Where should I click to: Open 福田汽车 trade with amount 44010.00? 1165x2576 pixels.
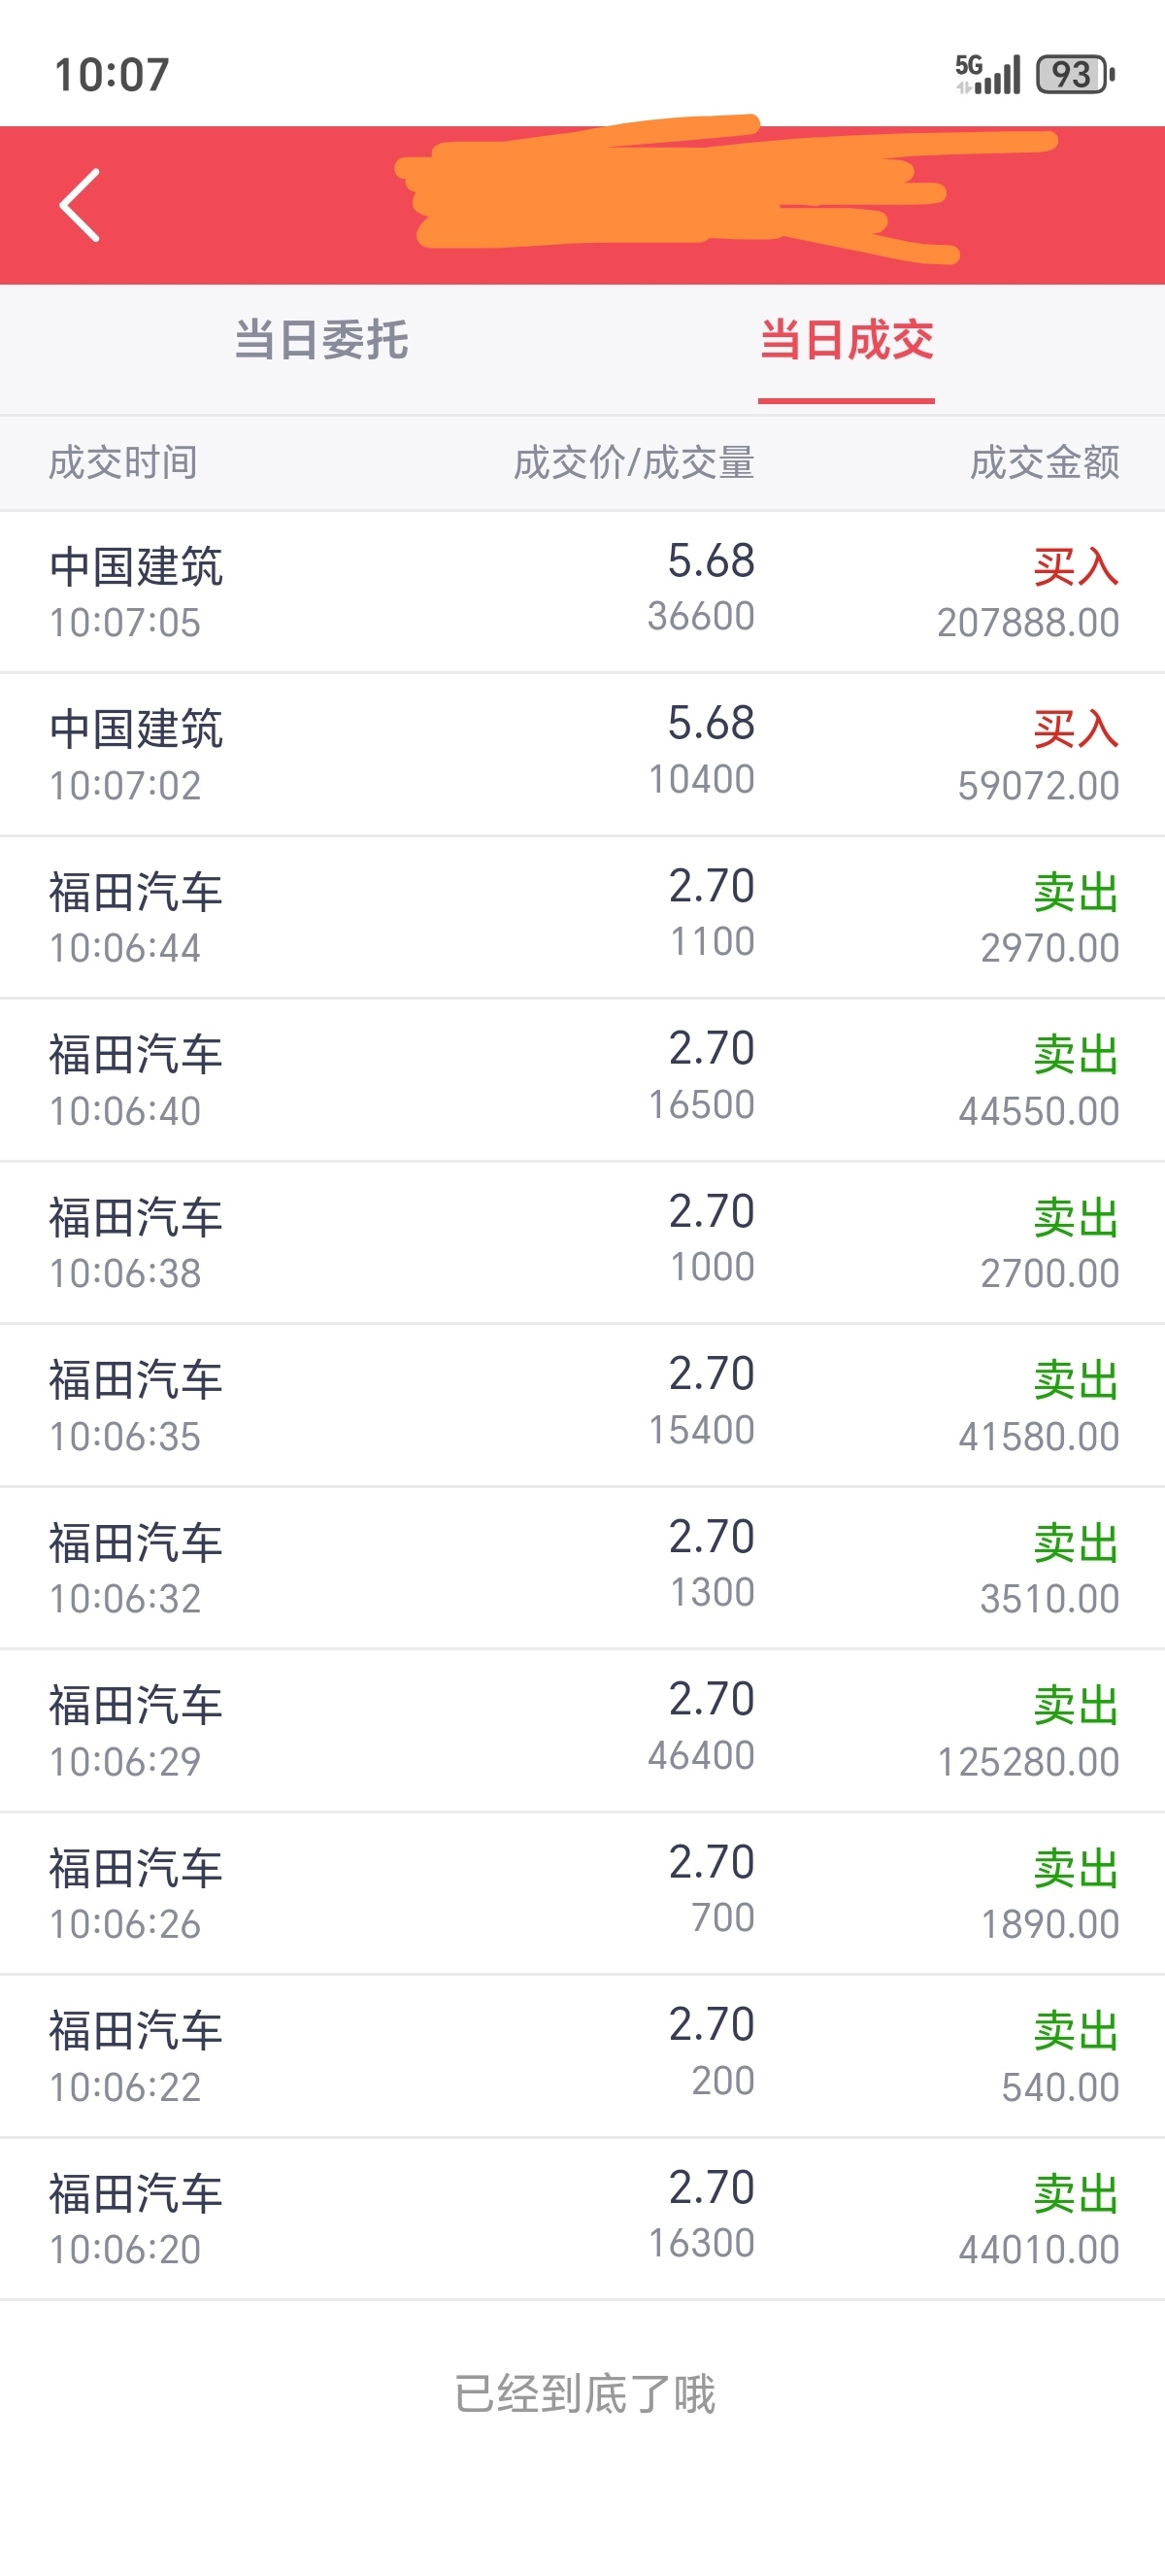582,2219
